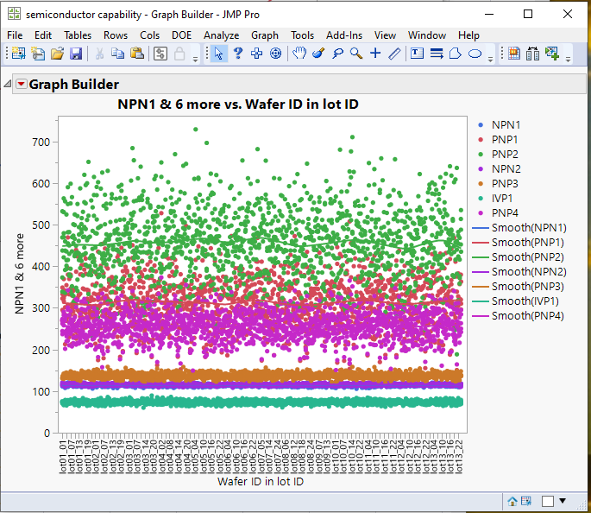
Task: Select the Hand grabber tool
Action: (x=299, y=54)
